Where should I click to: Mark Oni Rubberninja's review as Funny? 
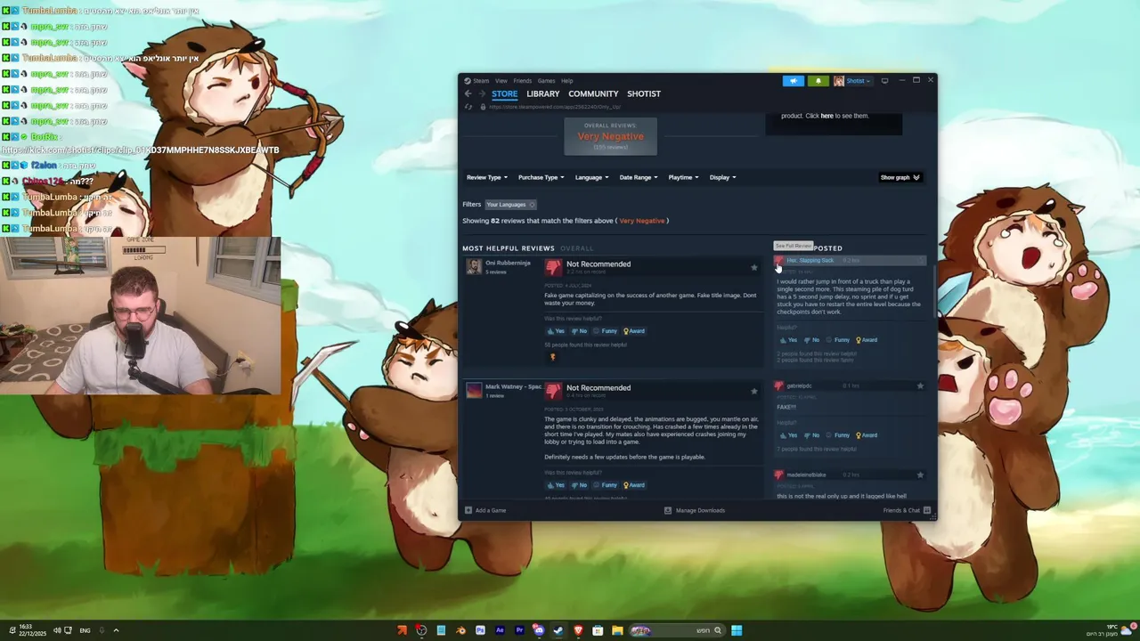pyautogui.click(x=606, y=331)
